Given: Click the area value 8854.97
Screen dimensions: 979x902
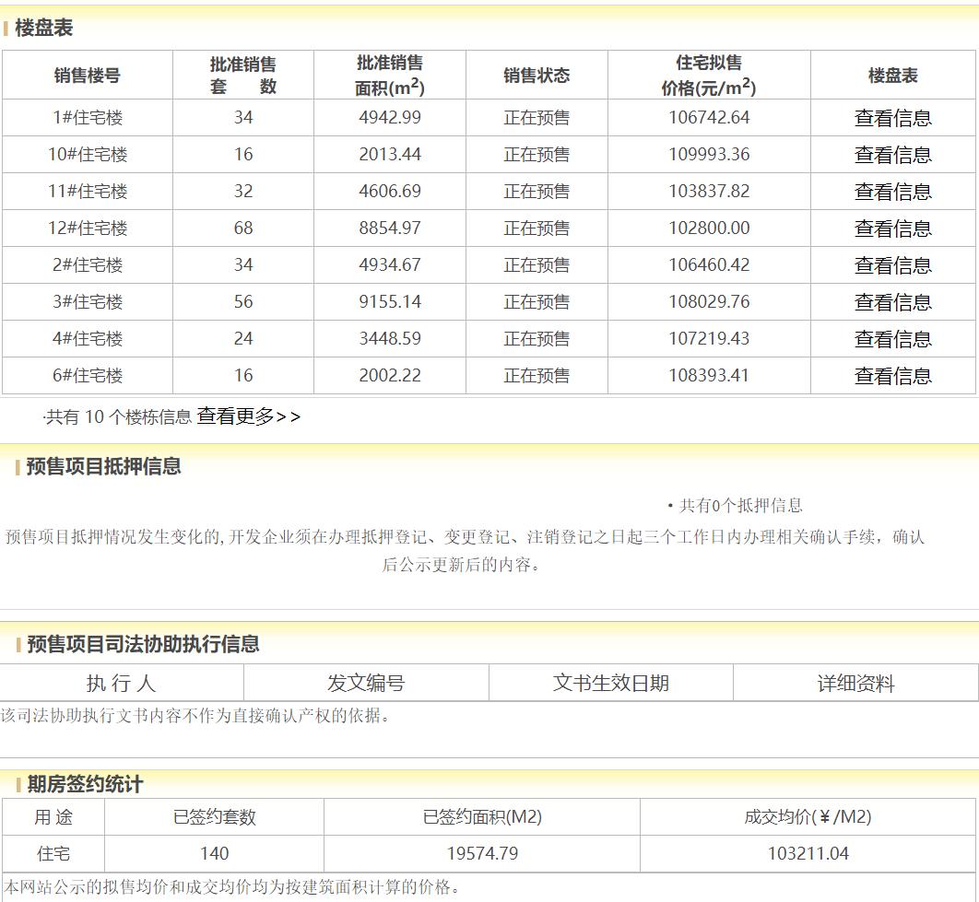Looking at the screenshot, I should click(x=390, y=228).
